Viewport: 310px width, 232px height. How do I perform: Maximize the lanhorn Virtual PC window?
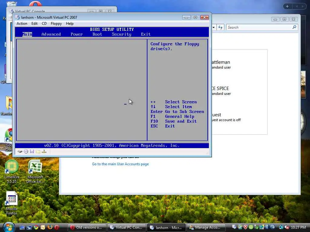195,18
